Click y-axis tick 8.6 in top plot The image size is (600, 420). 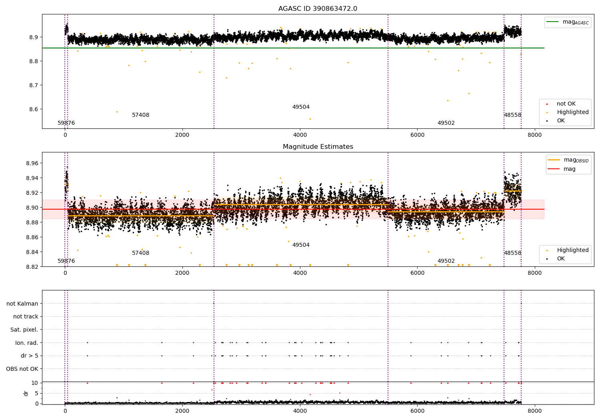point(34,109)
